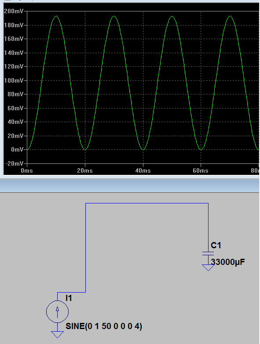Select the I1 reference designator label
The image size is (260, 344).
pos(69,298)
